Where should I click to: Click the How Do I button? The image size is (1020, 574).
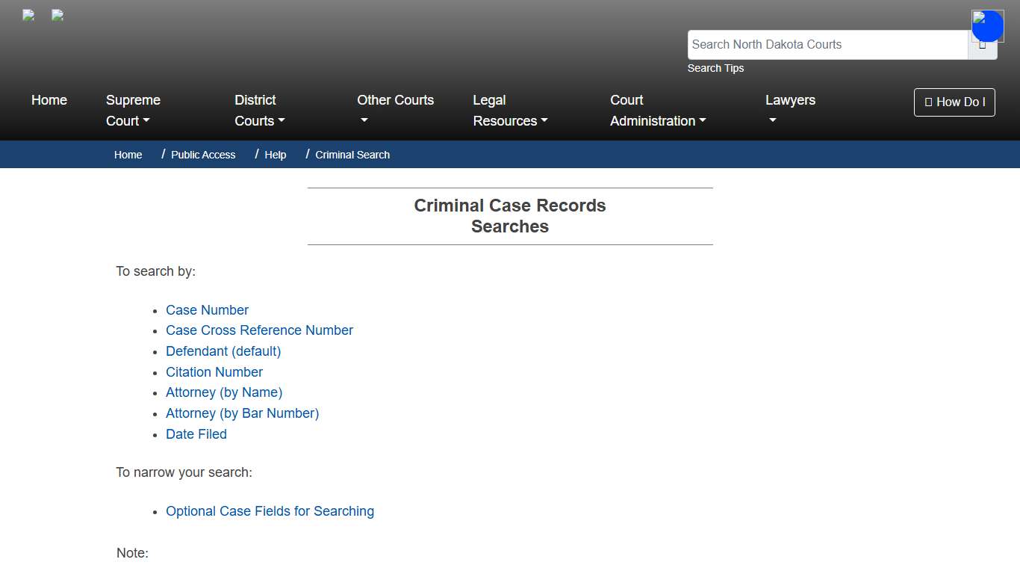pyautogui.click(x=954, y=102)
